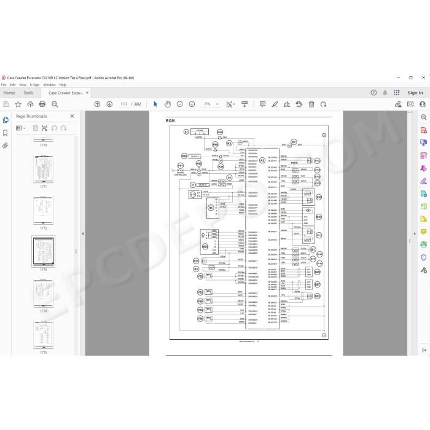Expand right pane using bottom arrow icon

click(x=424, y=350)
